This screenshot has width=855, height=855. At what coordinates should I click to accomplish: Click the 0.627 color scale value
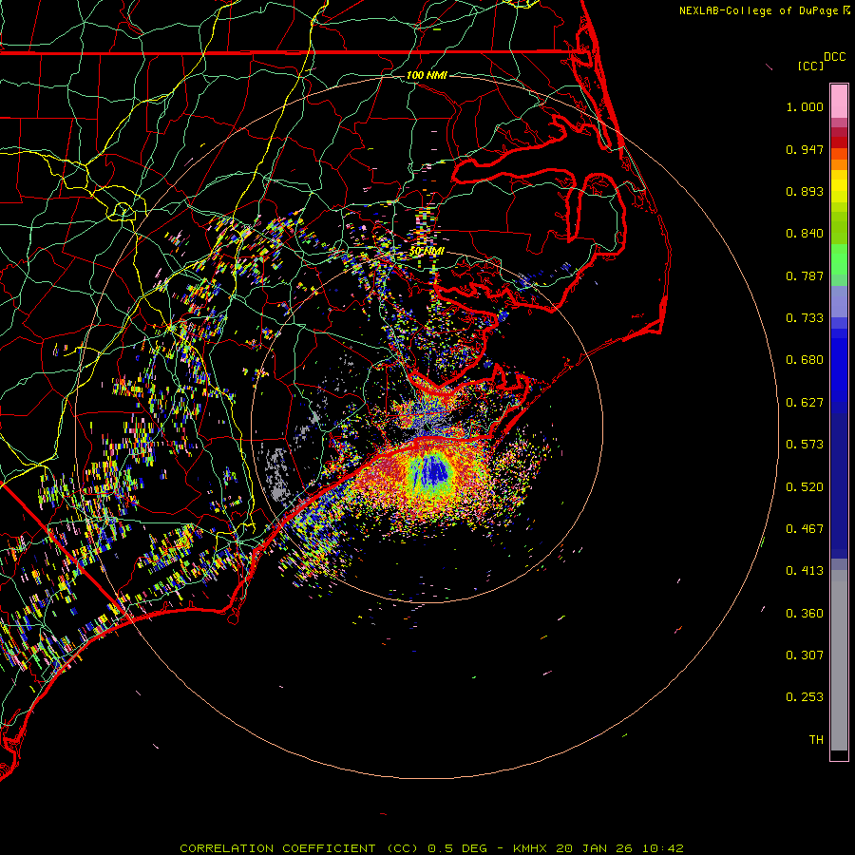pos(805,403)
